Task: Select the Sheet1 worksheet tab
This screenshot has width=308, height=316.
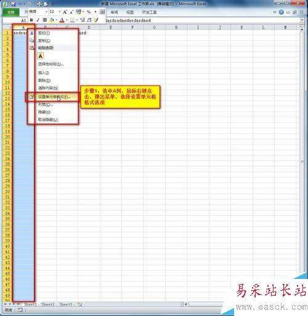Action: [30, 304]
